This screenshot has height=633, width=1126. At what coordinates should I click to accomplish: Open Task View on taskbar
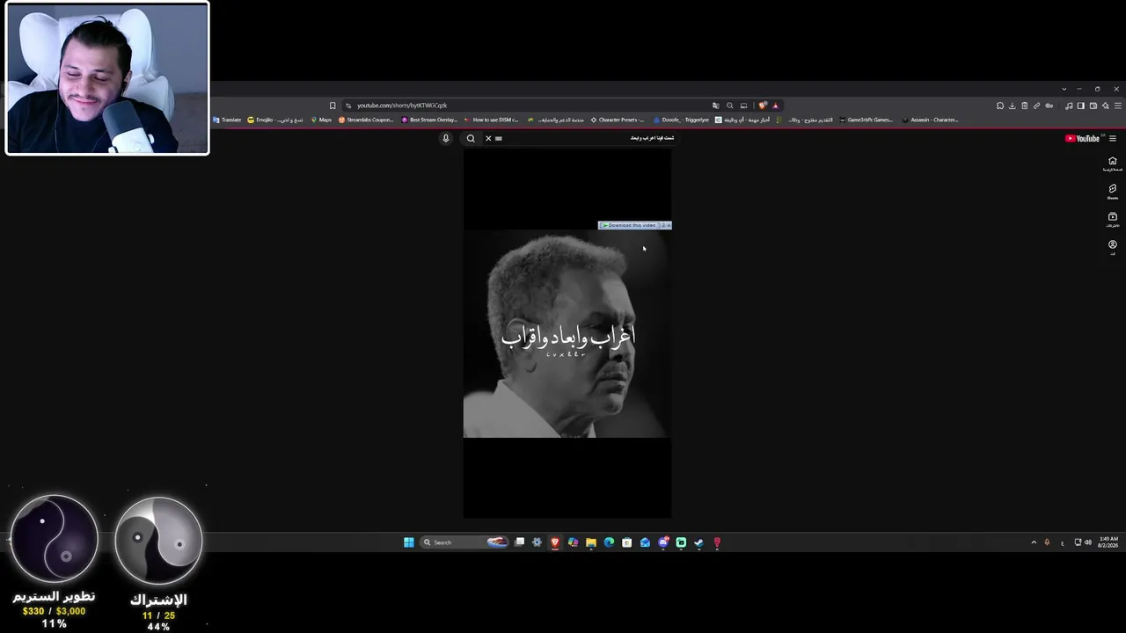point(520,542)
